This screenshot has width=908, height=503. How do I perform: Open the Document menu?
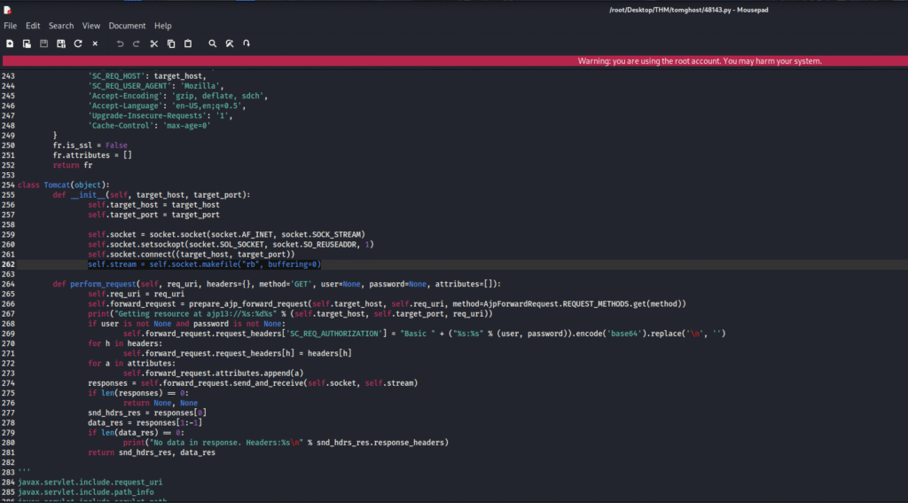click(127, 26)
